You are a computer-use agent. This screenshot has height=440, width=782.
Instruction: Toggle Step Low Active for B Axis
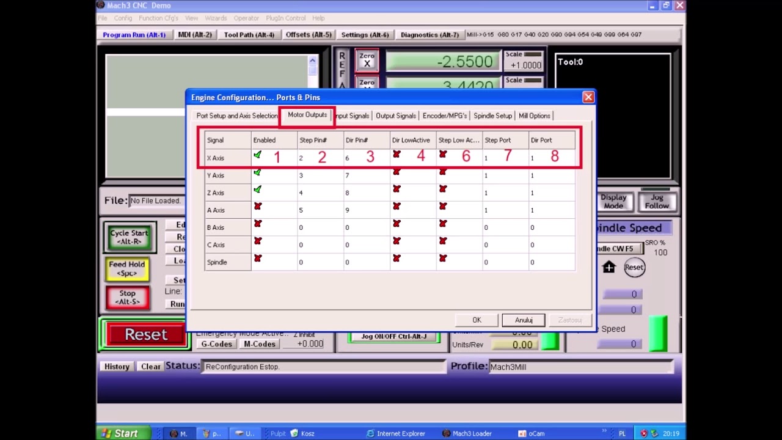(443, 224)
